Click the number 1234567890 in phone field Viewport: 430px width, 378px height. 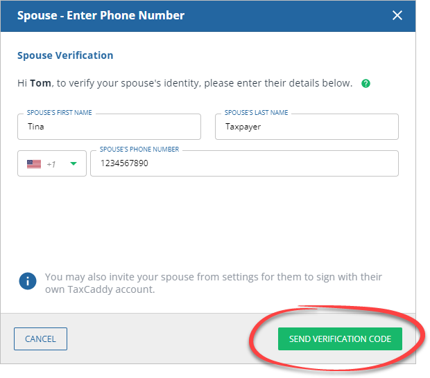pyautogui.click(x=124, y=164)
